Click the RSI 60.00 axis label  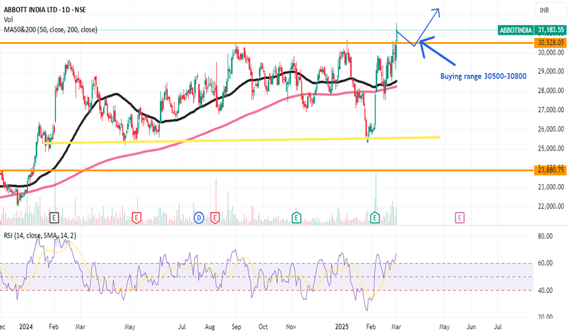tap(545, 263)
